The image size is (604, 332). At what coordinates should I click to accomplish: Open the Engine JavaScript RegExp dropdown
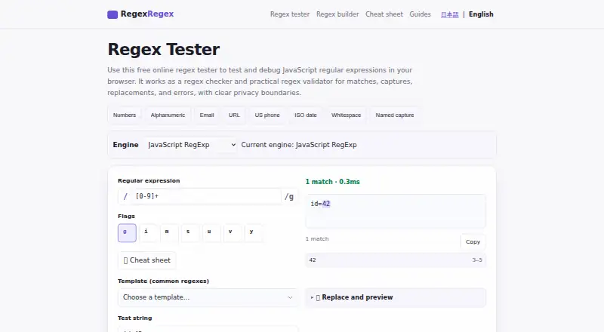point(191,145)
